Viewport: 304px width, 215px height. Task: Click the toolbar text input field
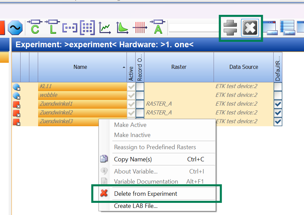pos(194,28)
